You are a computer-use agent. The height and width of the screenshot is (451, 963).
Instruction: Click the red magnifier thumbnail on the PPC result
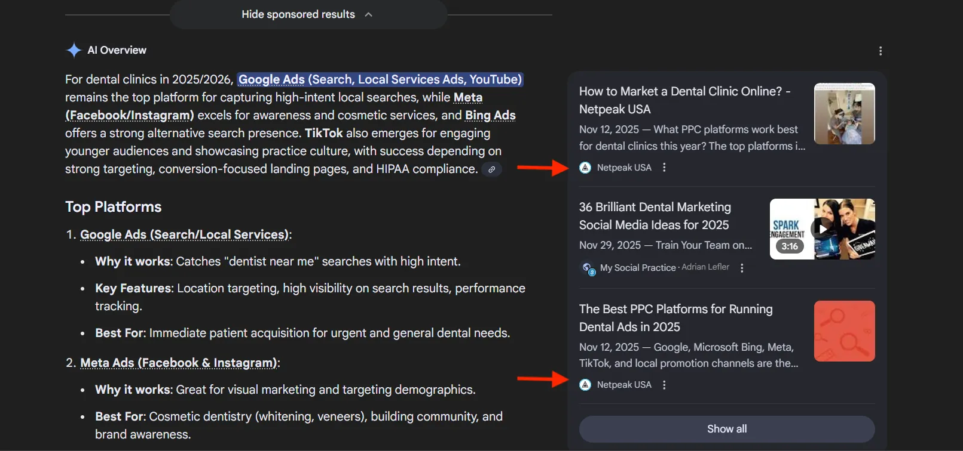[843, 331]
